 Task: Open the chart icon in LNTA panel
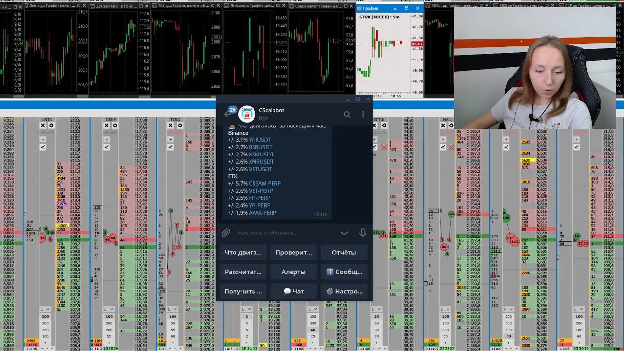tap(43, 147)
